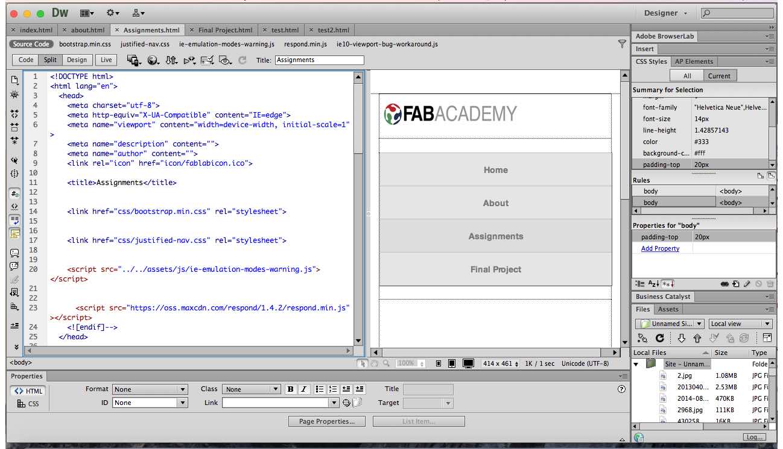Click the Refresh Design View icon
Screen dimensions: 783x449
[x=243, y=60]
